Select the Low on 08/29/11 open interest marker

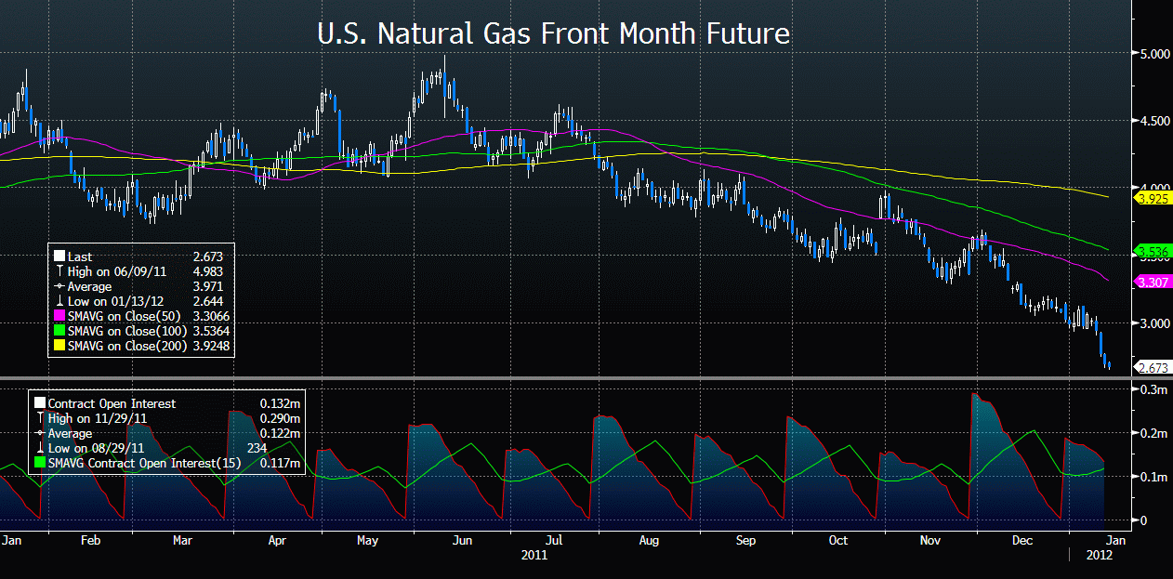click(39, 448)
